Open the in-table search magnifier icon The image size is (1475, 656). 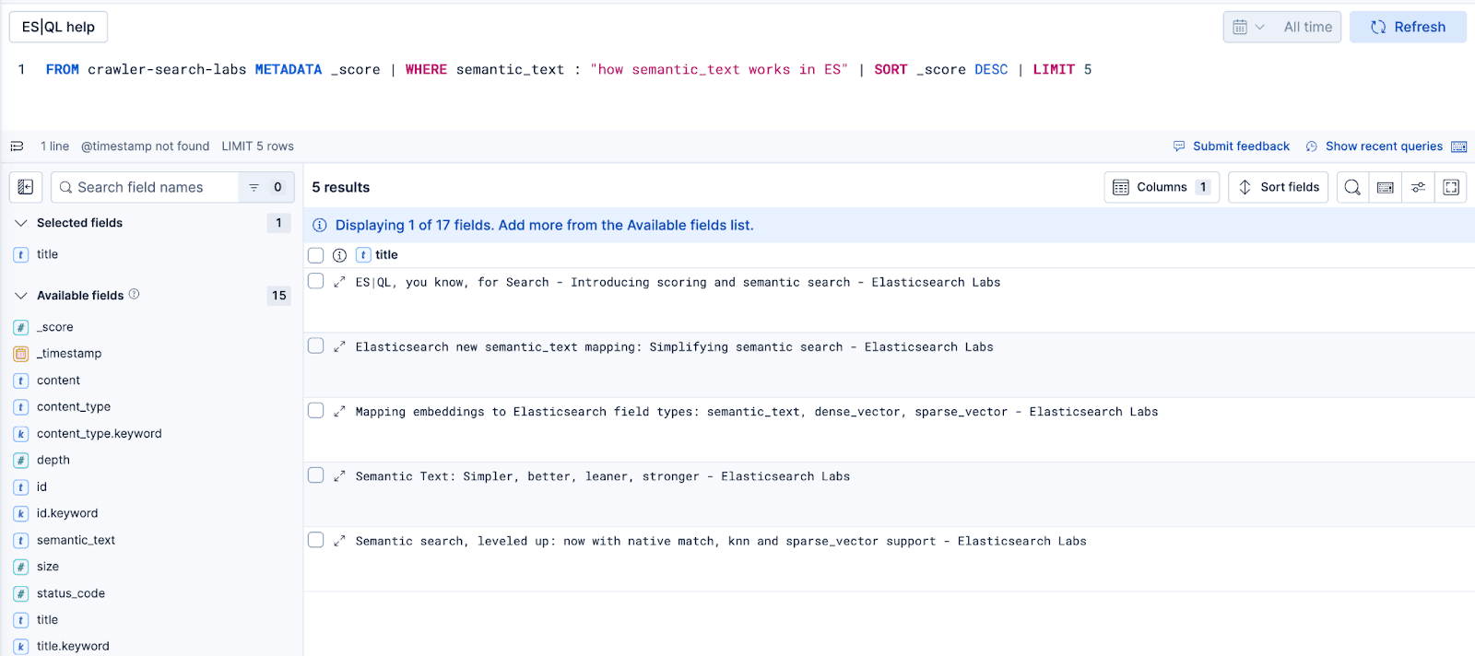click(x=1351, y=187)
